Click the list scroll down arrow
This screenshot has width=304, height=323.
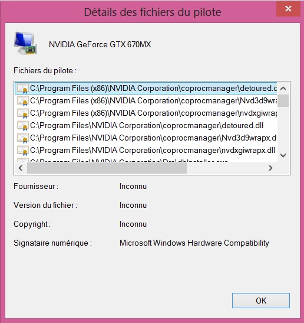click(283, 155)
